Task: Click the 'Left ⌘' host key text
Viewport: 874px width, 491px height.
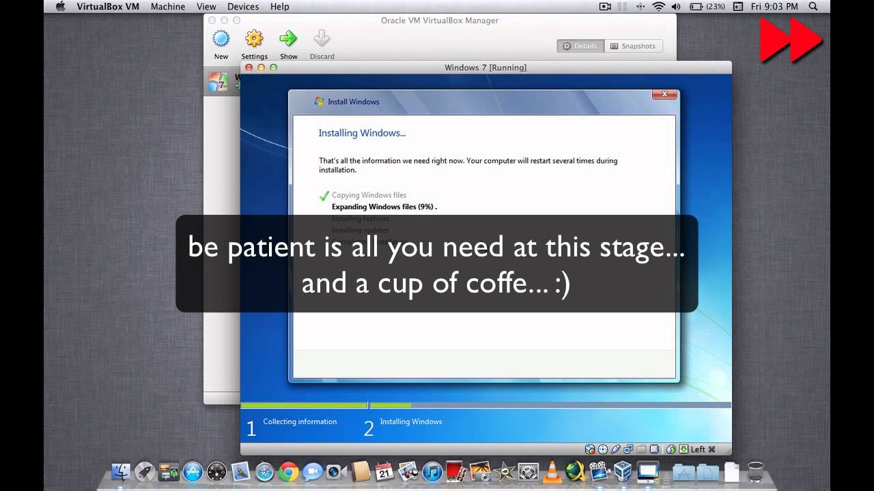Action: (x=703, y=449)
